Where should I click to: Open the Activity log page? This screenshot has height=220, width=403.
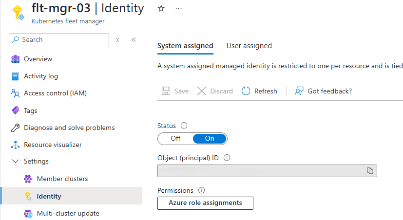point(41,76)
